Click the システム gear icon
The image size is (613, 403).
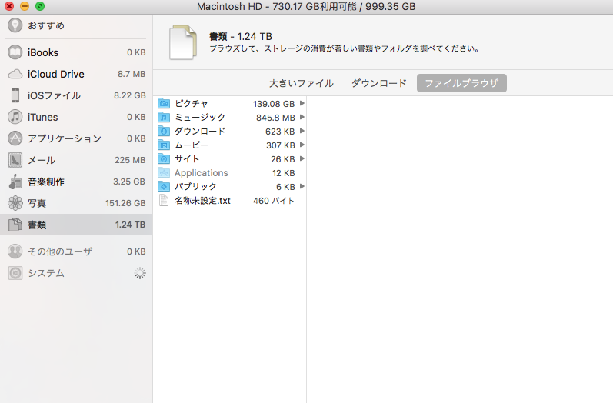tap(15, 273)
